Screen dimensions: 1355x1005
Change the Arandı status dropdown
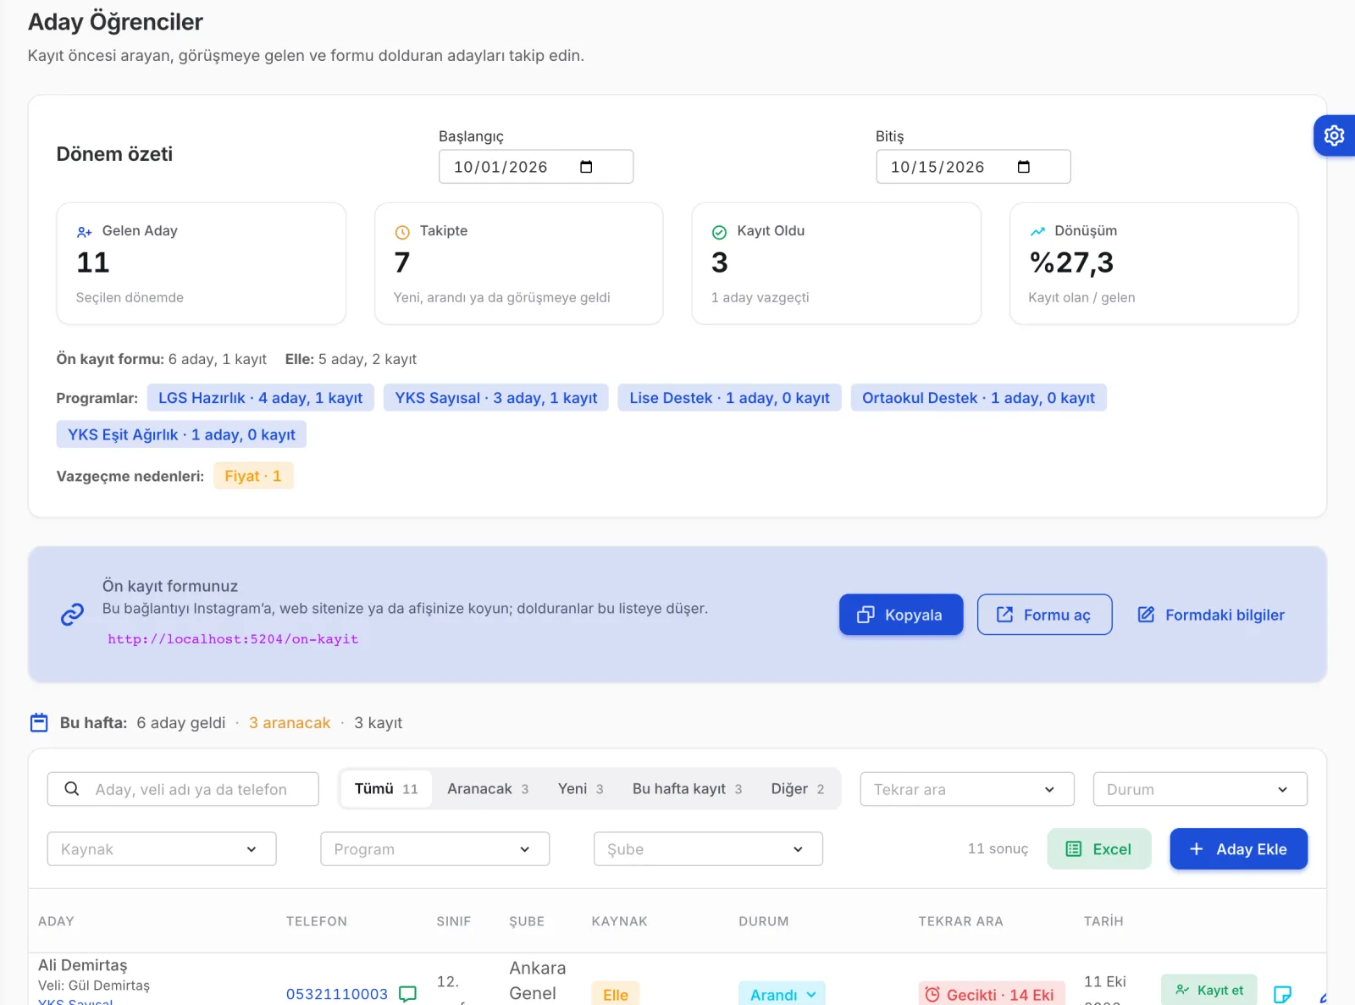[x=782, y=995]
